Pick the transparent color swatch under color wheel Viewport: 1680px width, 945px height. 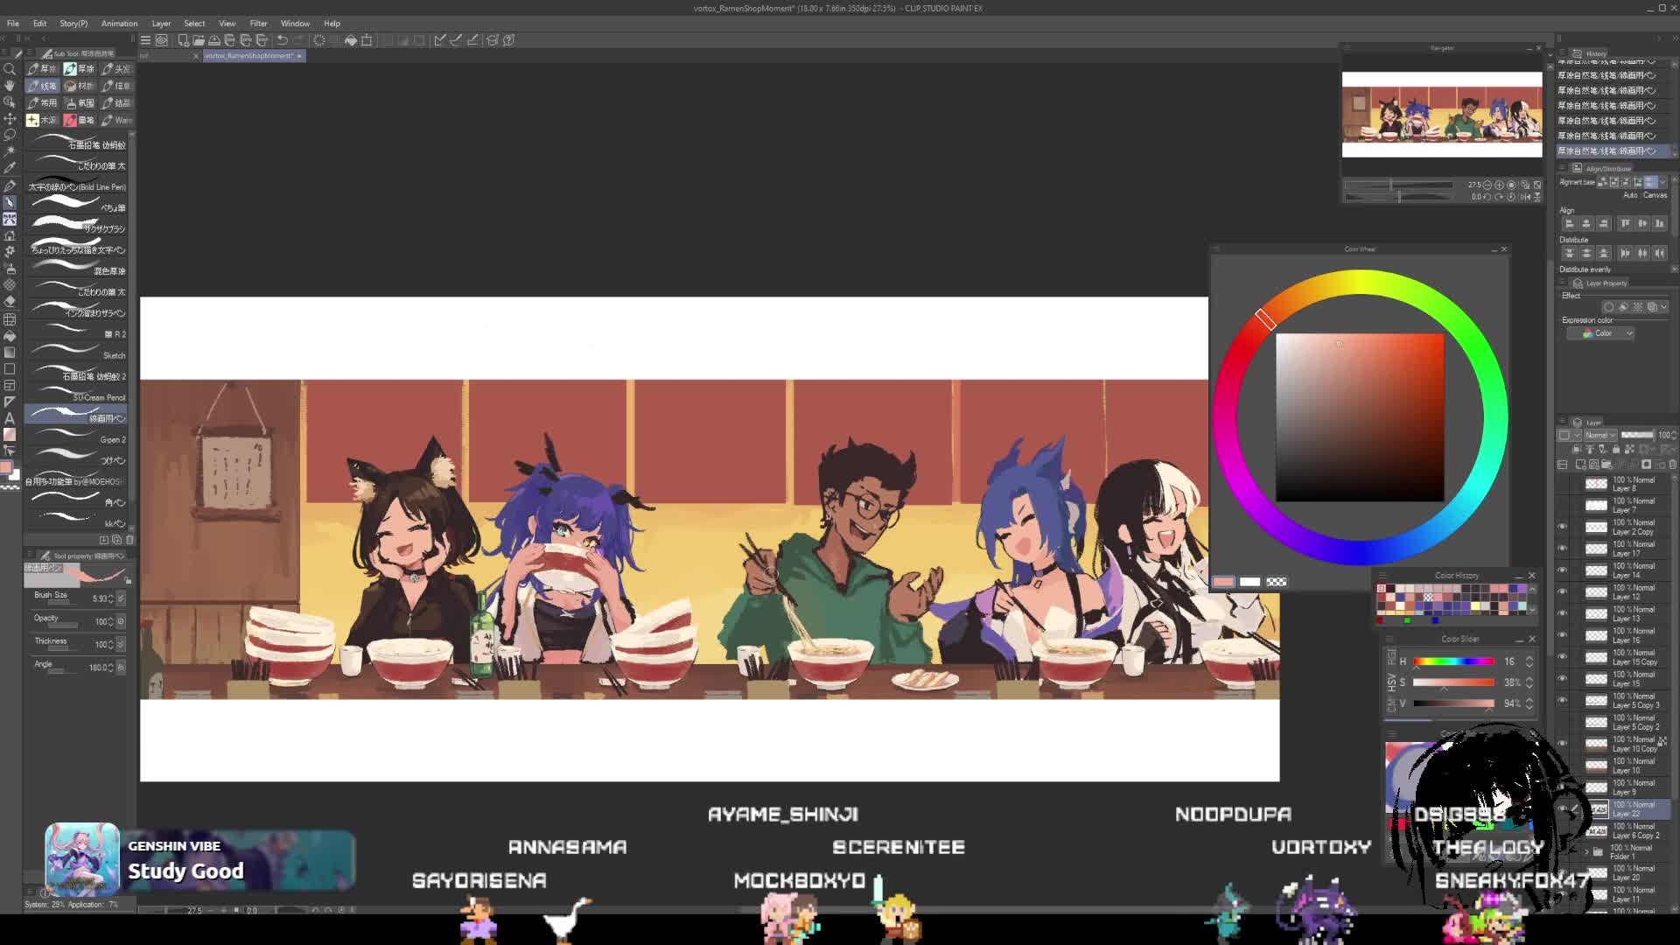tap(1277, 582)
